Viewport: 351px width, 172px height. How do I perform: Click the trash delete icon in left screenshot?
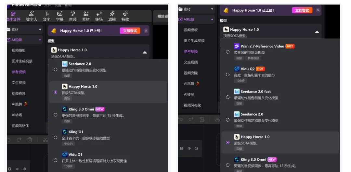tap(30, 140)
